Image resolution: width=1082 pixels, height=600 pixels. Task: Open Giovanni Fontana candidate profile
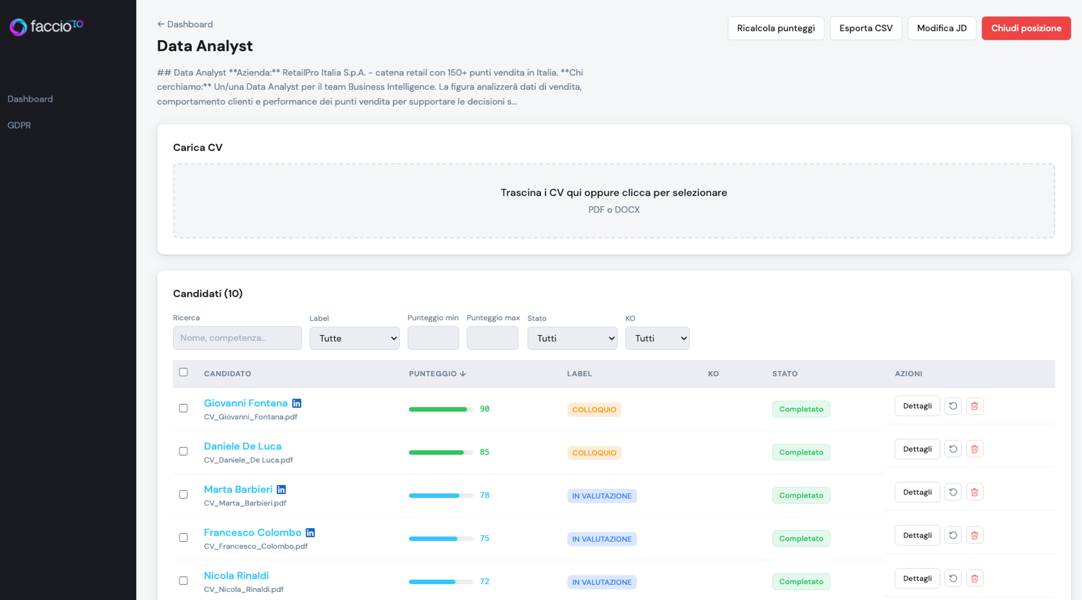(x=246, y=403)
